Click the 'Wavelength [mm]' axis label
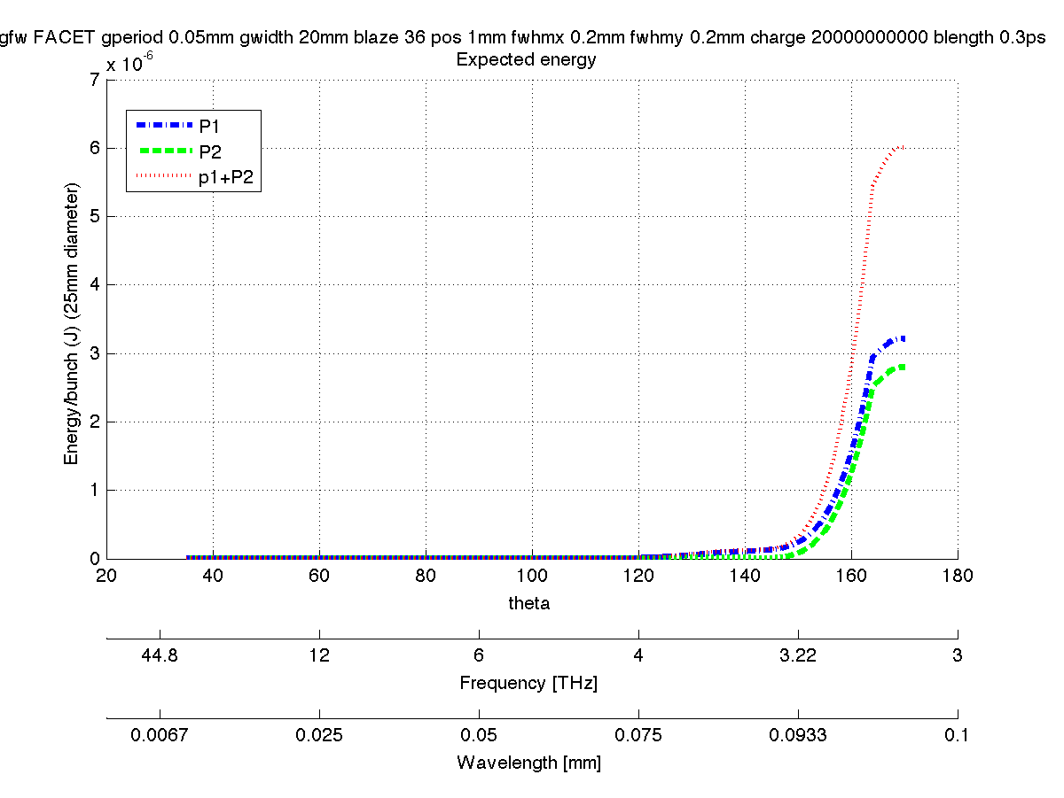 tap(528, 763)
